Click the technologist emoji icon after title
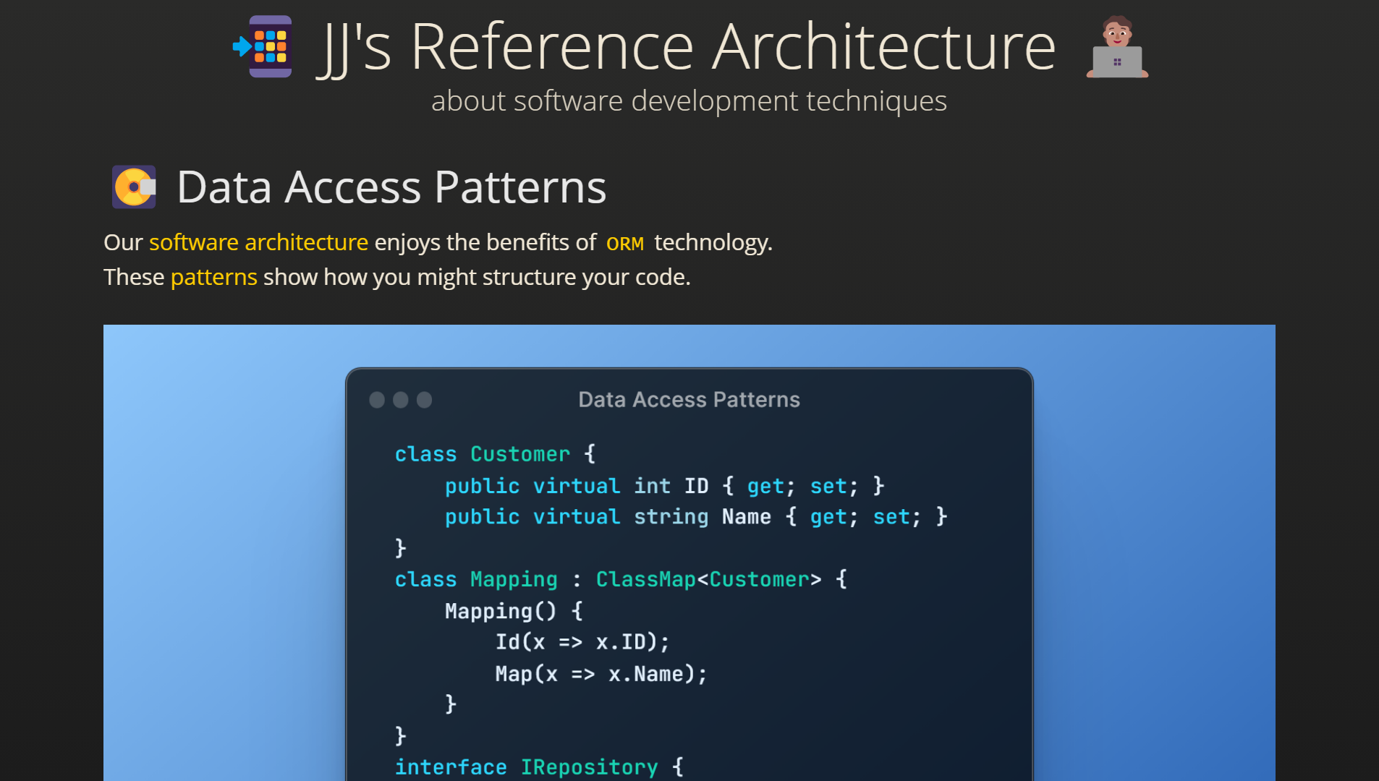Screen dimensions: 1379x781 point(1117,46)
